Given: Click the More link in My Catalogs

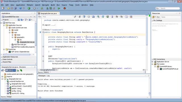Looking at the screenshot, I should pos(155,30).
